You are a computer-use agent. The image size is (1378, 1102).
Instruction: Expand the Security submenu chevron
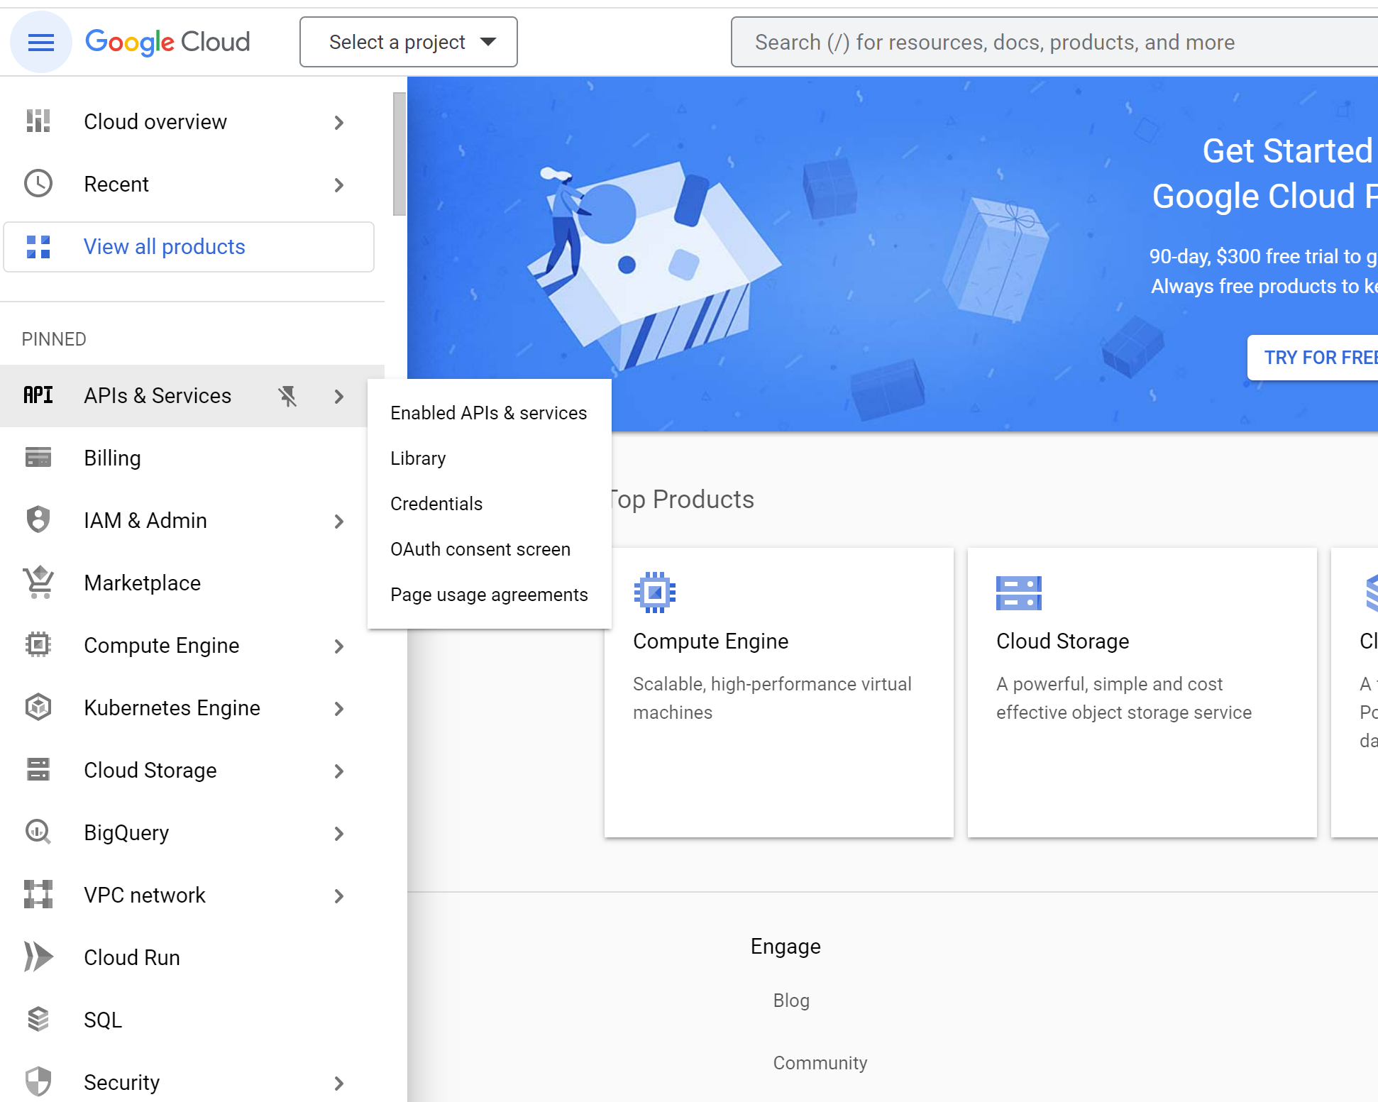pos(339,1084)
